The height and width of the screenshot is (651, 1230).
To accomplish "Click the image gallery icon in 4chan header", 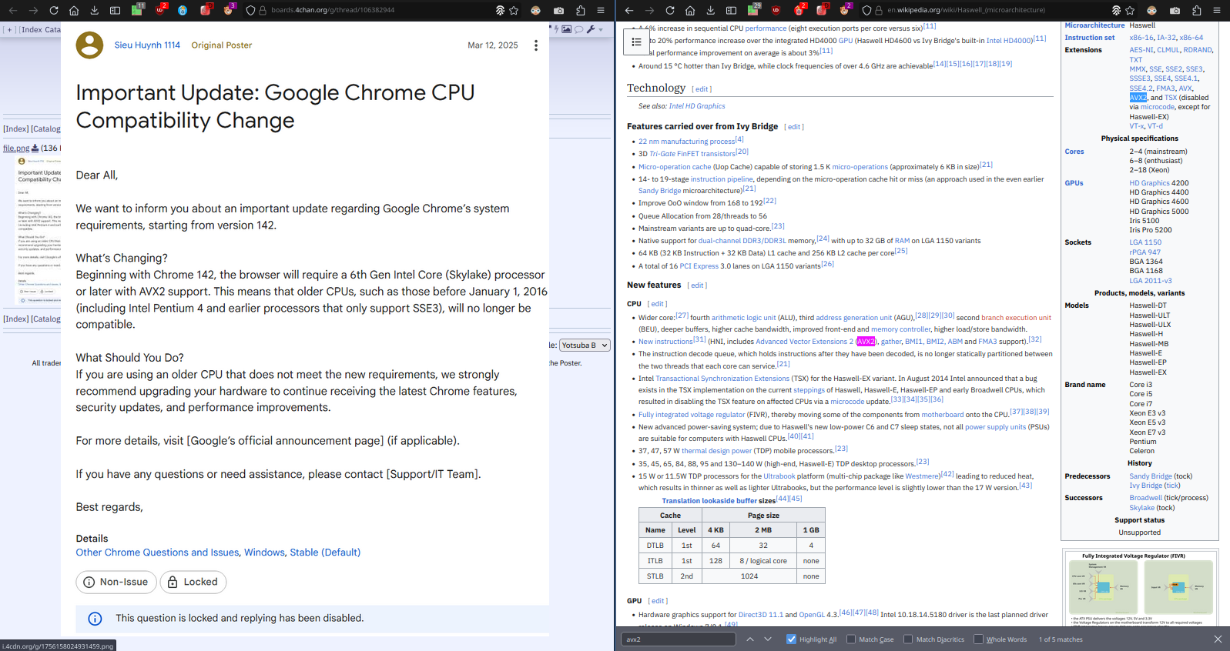I will [x=566, y=29].
